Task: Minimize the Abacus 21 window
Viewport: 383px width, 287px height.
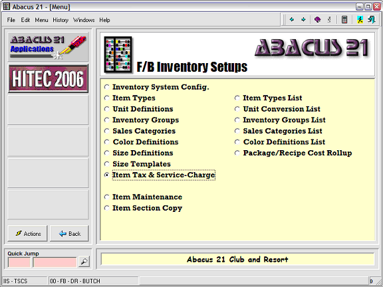Action: coord(360,7)
